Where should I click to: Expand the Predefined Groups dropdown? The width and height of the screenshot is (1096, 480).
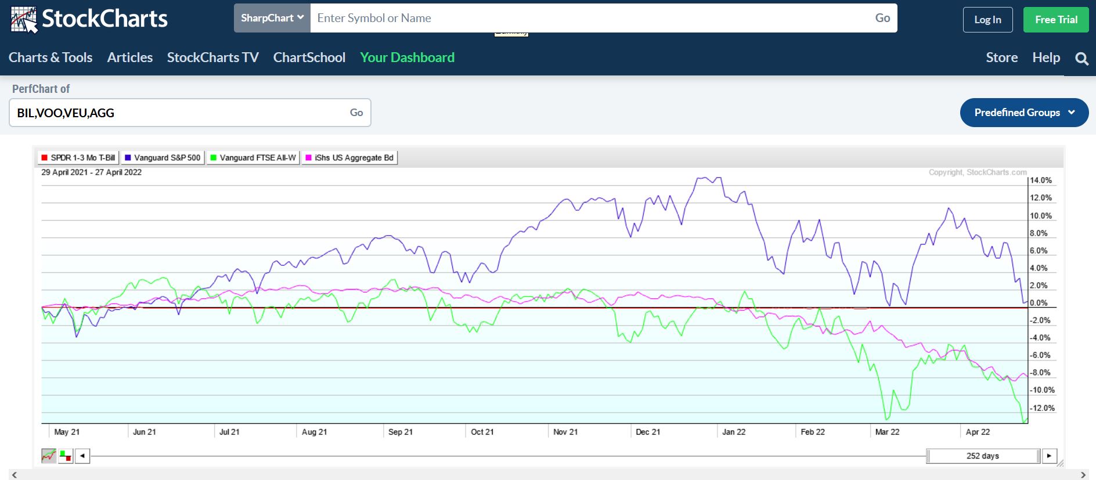pyautogui.click(x=1024, y=113)
